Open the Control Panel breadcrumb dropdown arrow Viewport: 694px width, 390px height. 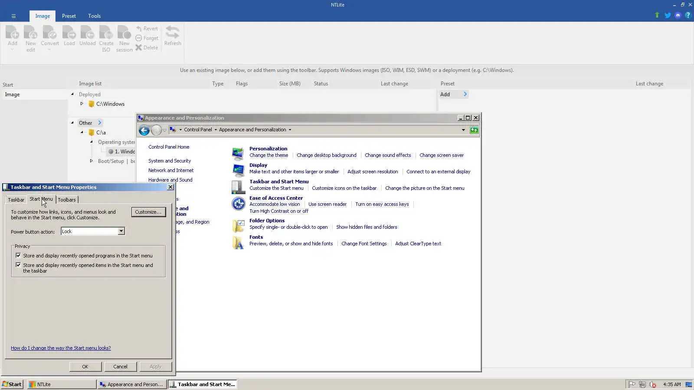(216, 130)
